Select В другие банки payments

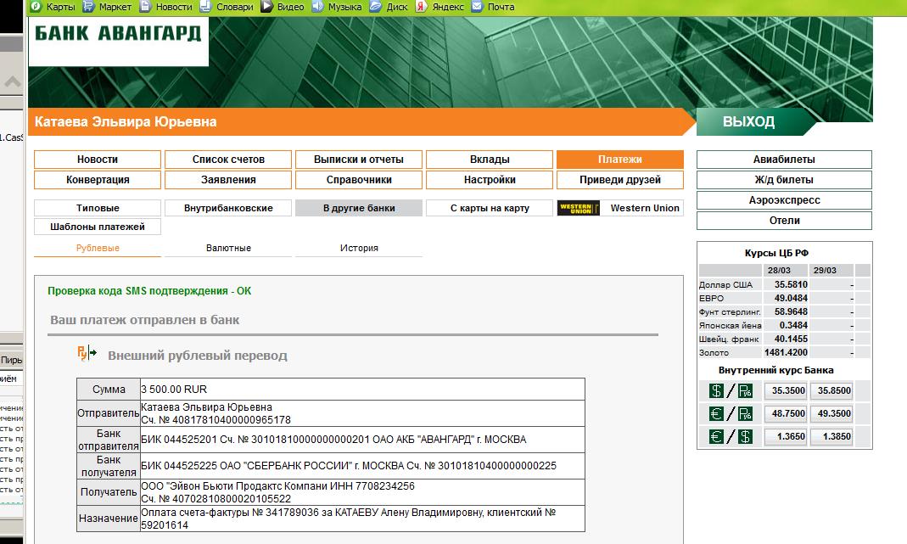coord(359,208)
